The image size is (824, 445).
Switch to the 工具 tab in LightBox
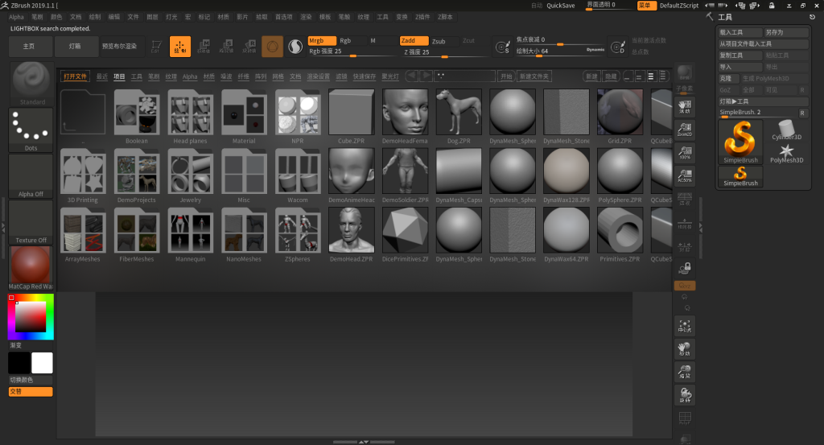point(137,76)
